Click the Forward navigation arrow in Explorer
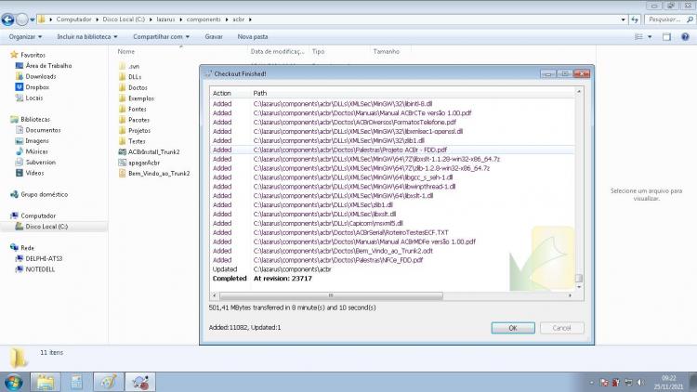 click(x=21, y=20)
